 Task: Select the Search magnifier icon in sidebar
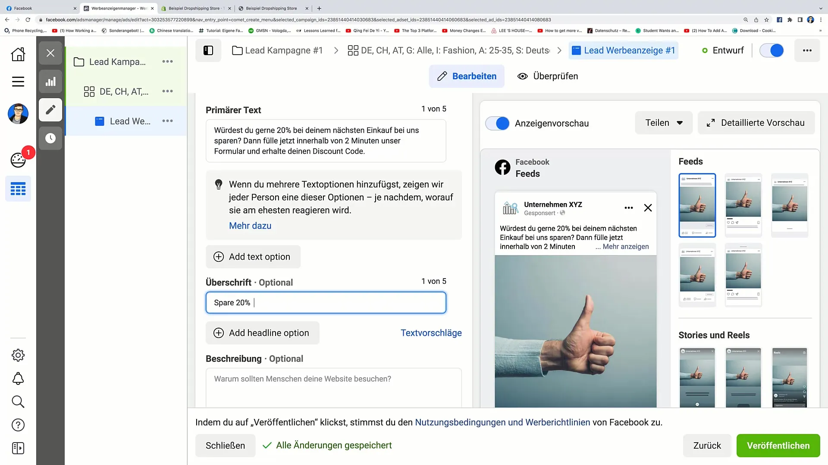point(18,401)
